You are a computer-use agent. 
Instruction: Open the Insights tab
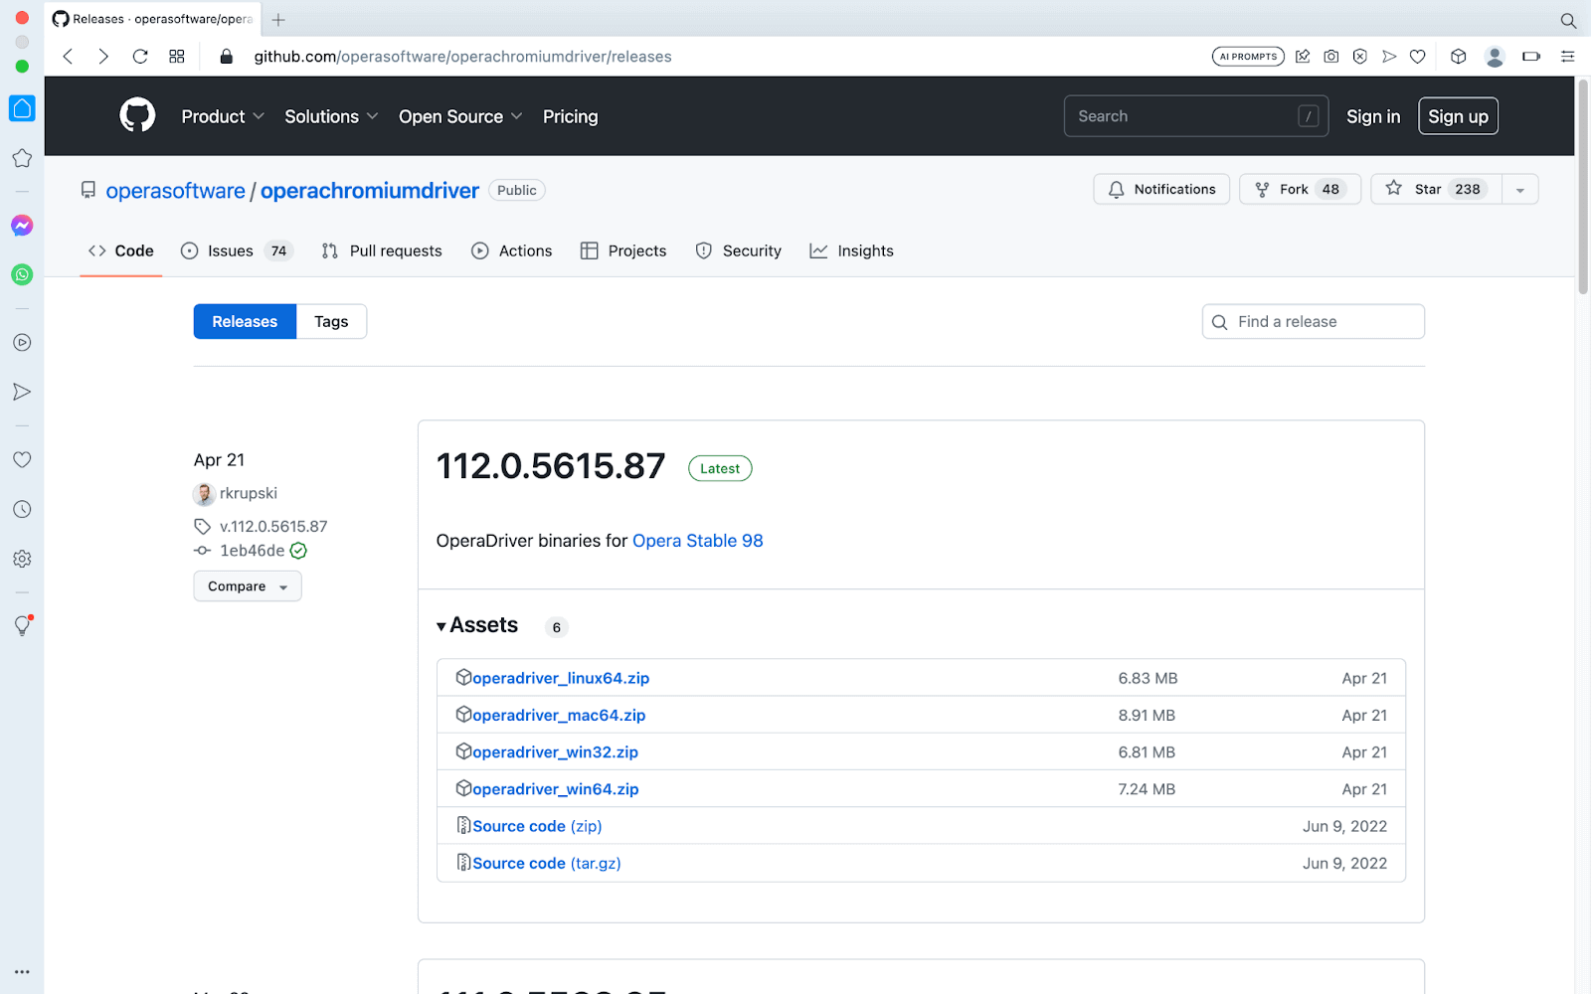[x=852, y=250]
